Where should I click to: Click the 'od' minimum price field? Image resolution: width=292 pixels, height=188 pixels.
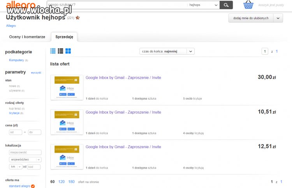pos(16,132)
